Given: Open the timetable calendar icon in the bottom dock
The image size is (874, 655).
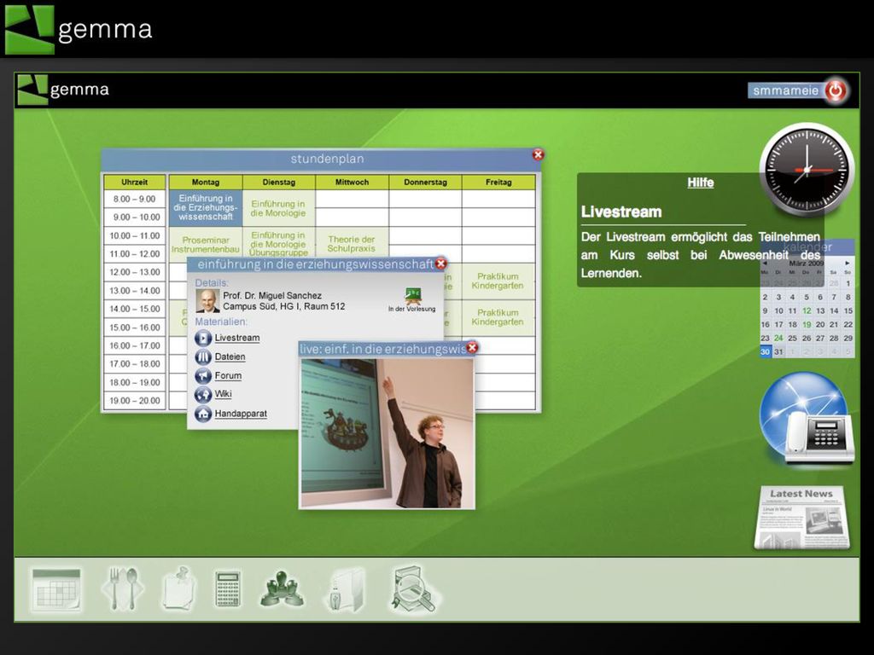Looking at the screenshot, I should click(56, 589).
